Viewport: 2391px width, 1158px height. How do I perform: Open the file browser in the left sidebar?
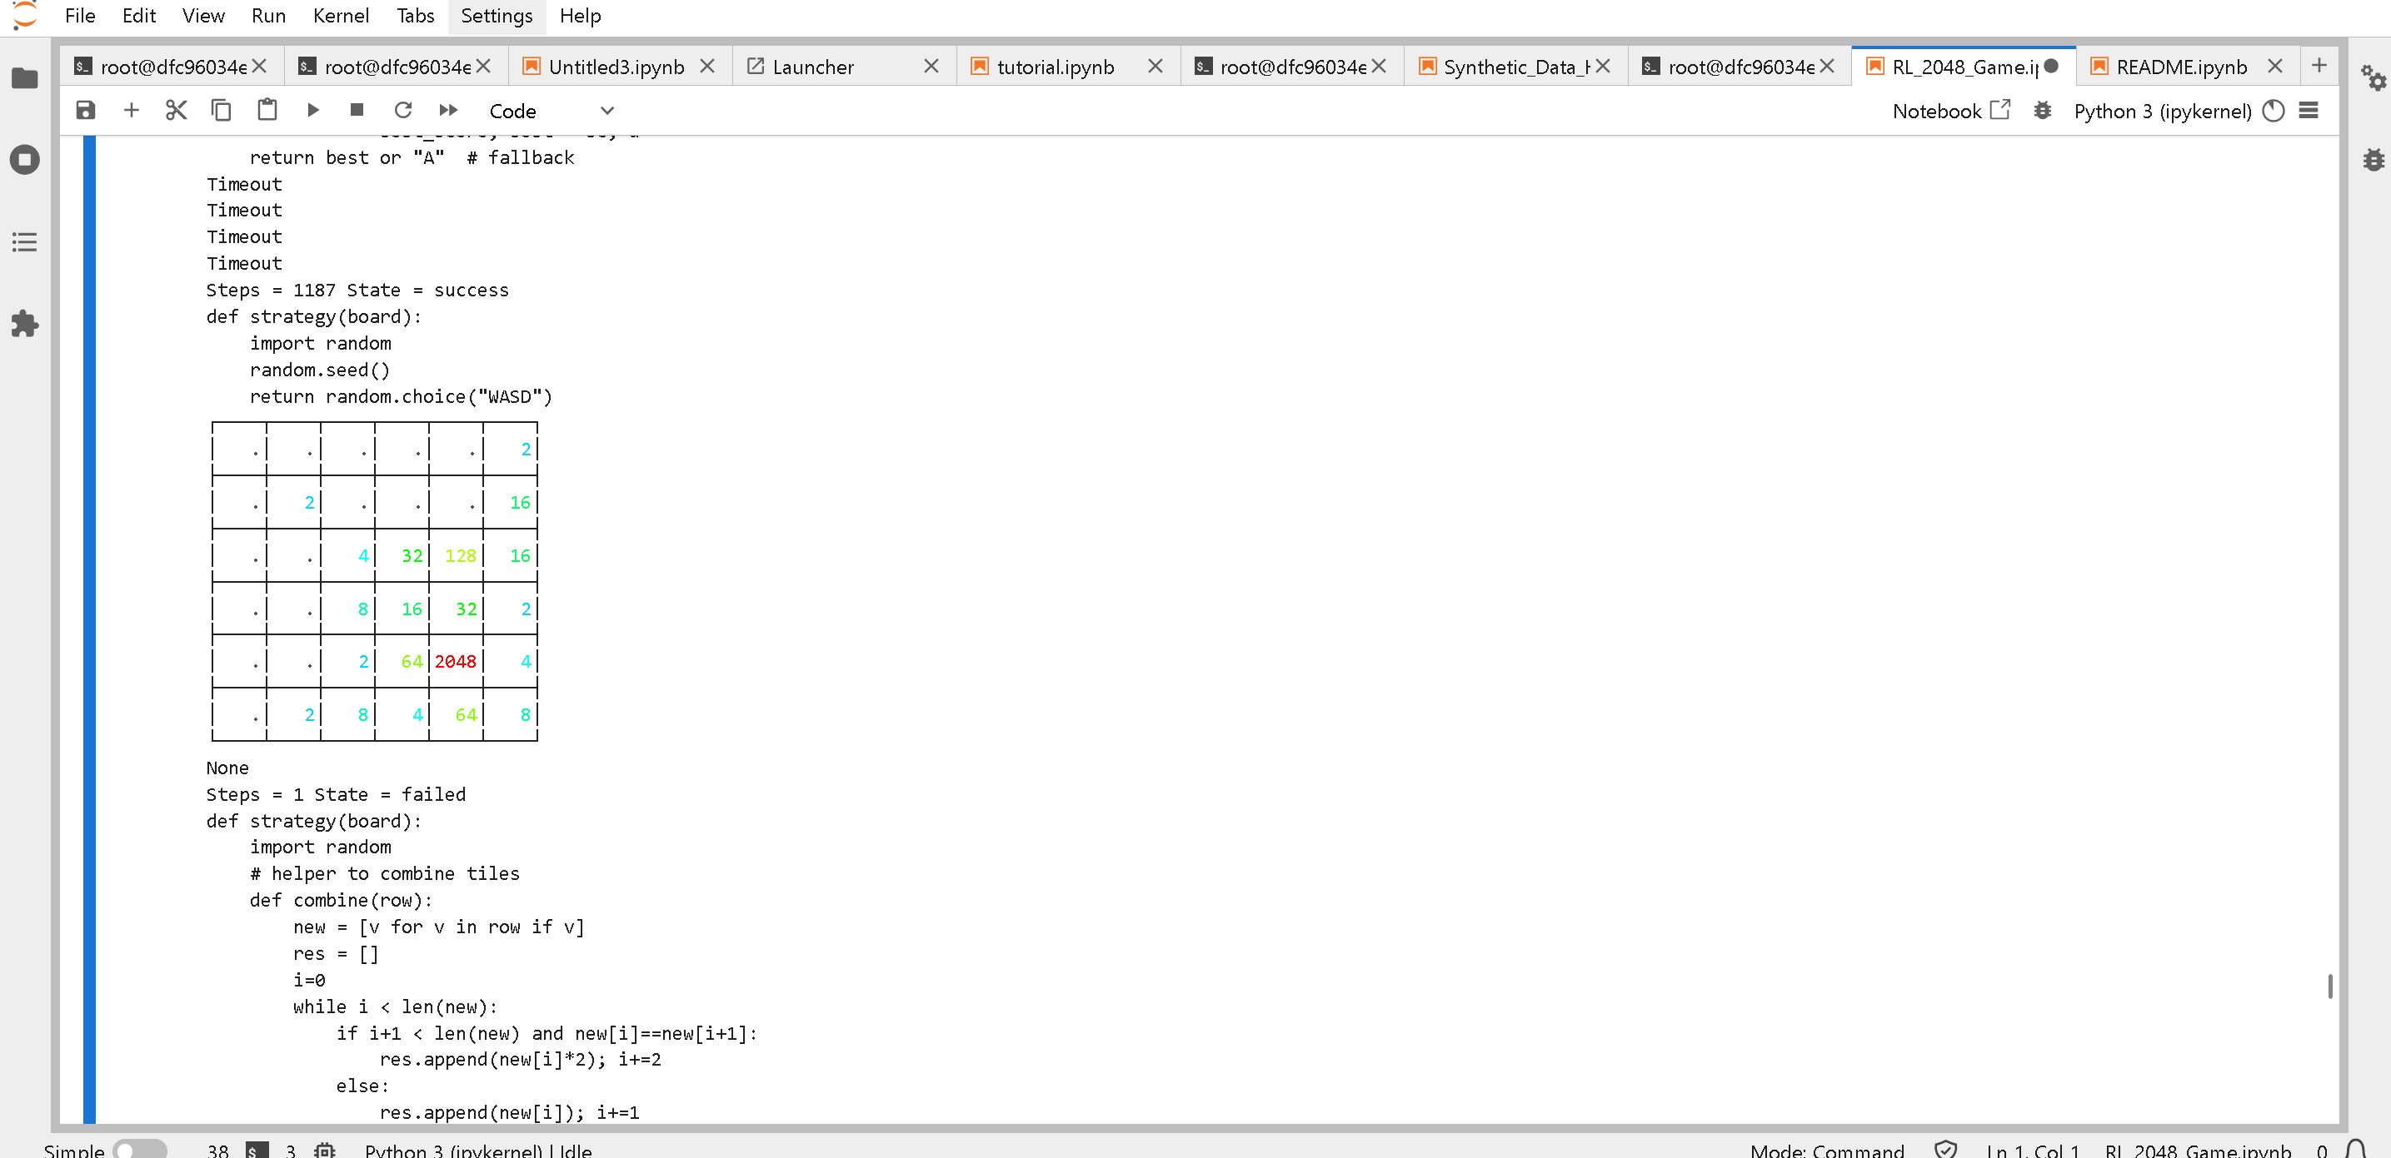click(x=25, y=78)
